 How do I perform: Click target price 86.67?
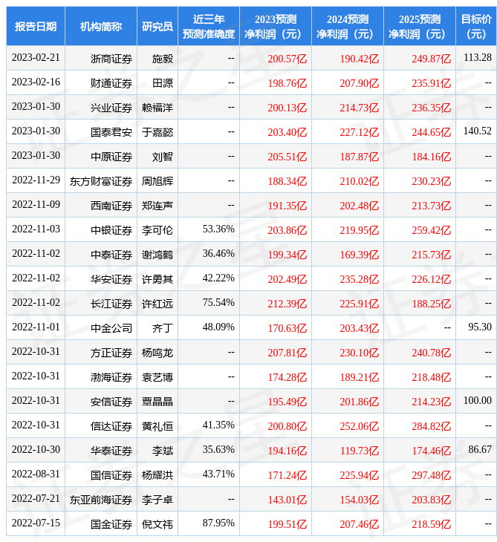coord(480,450)
